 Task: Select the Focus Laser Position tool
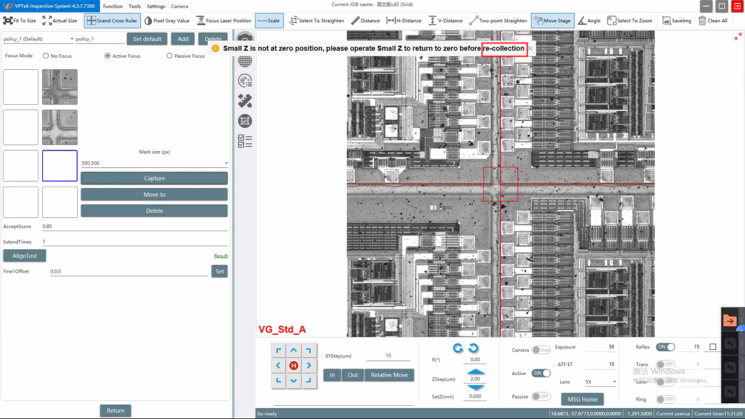tap(224, 20)
